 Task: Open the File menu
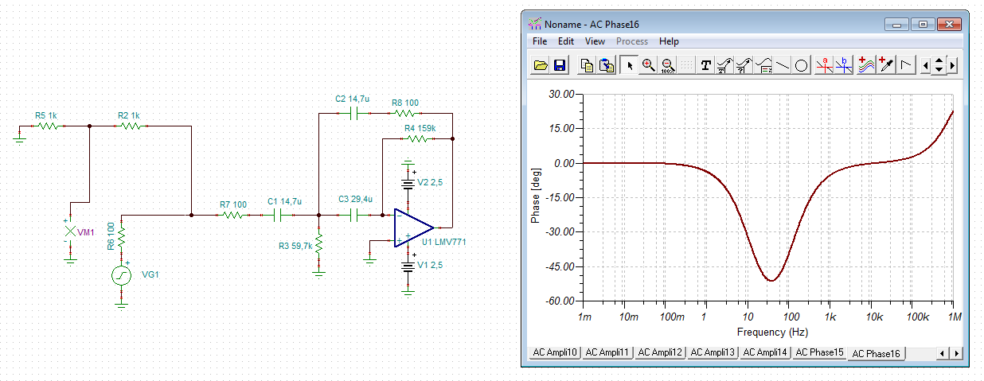click(x=540, y=41)
